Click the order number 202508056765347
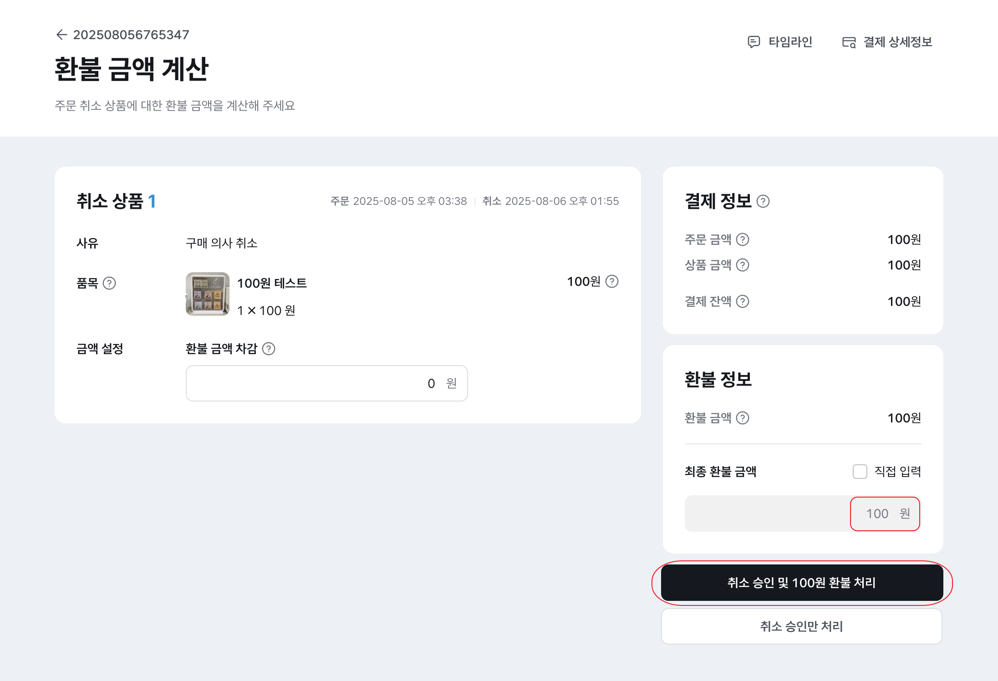Screen dimensions: 998x681 [x=131, y=35]
